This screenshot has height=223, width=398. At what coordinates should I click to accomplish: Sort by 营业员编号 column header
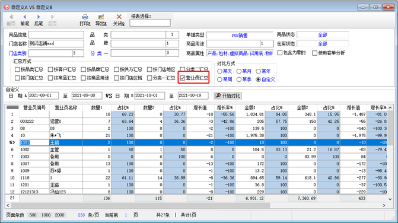tap(34, 107)
